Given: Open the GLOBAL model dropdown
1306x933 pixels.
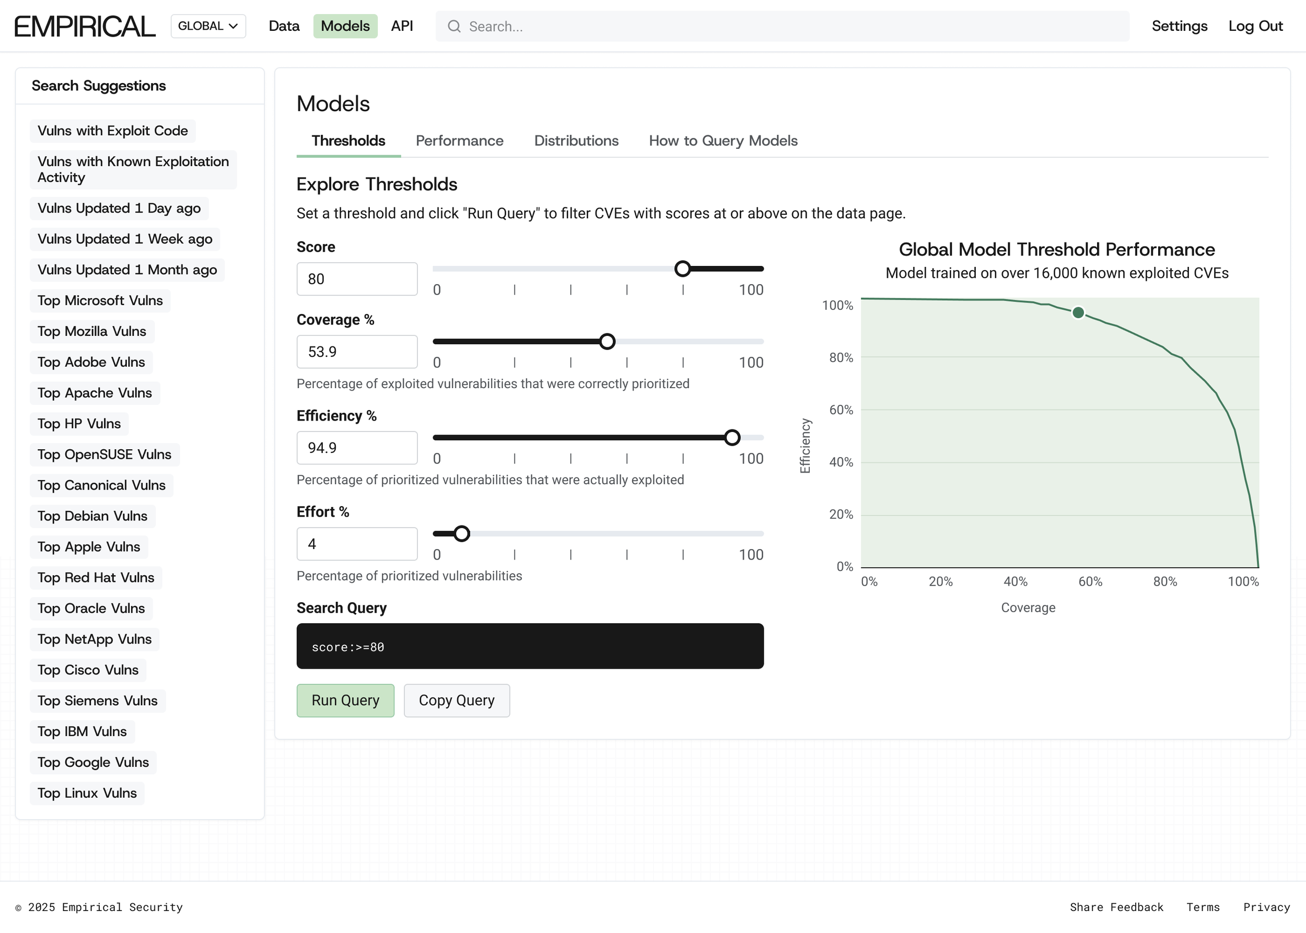Looking at the screenshot, I should click(x=208, y=27).
